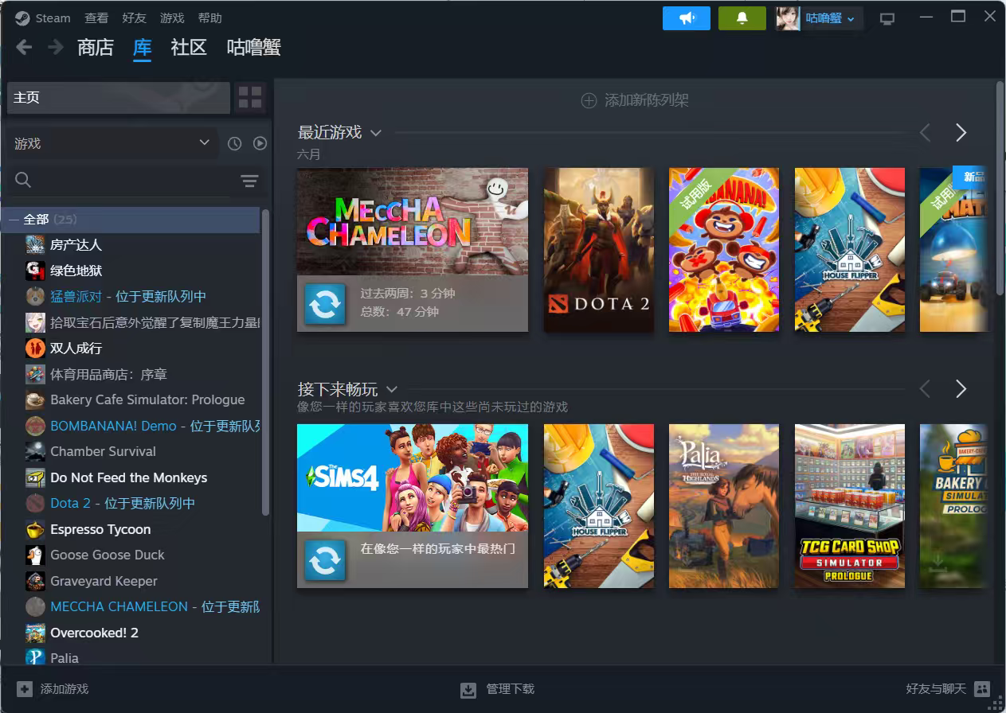Open TCG Card Shop Simulator cover
This screenshot has width=1006, height=713.
point(850,506)
